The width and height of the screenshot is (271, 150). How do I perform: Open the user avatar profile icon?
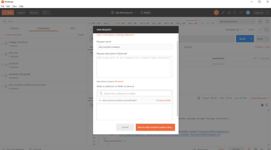248,13
